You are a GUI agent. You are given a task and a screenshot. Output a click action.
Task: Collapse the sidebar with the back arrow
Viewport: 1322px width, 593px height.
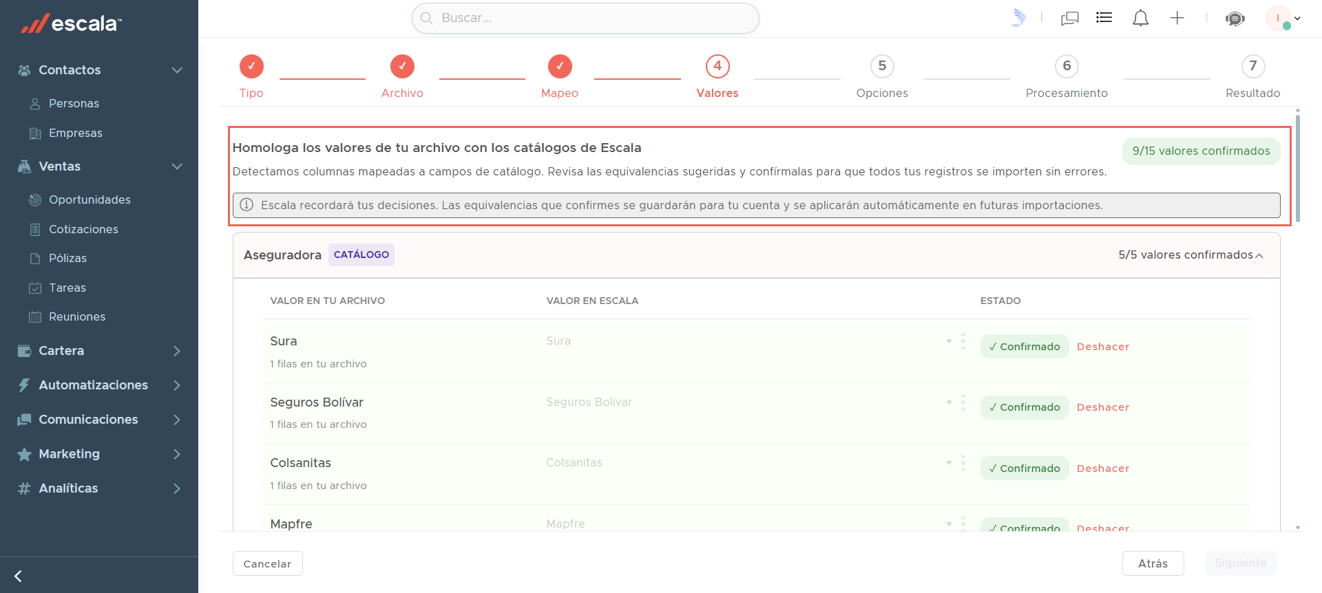[19, 576]
